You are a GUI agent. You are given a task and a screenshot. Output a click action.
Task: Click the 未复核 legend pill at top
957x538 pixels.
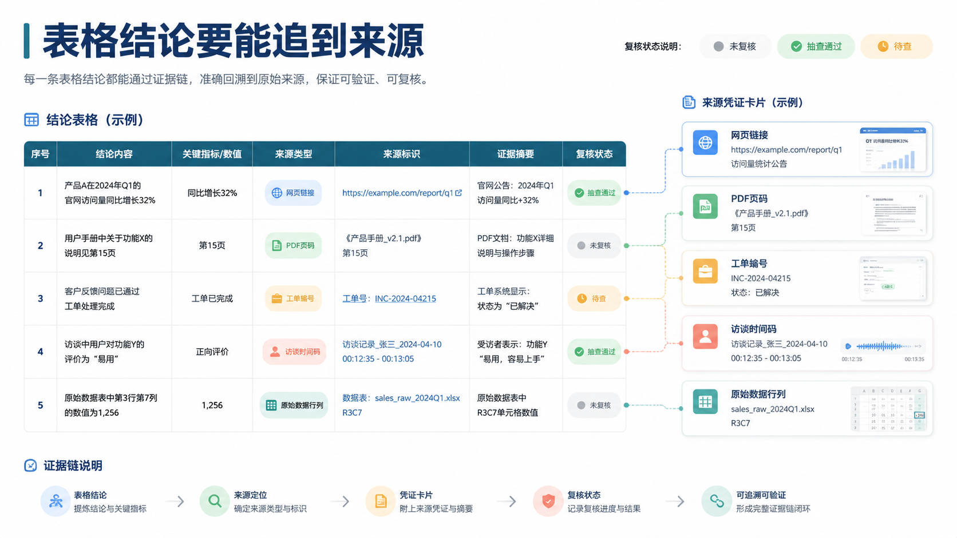pyautogui.click(x=735, y=46)
